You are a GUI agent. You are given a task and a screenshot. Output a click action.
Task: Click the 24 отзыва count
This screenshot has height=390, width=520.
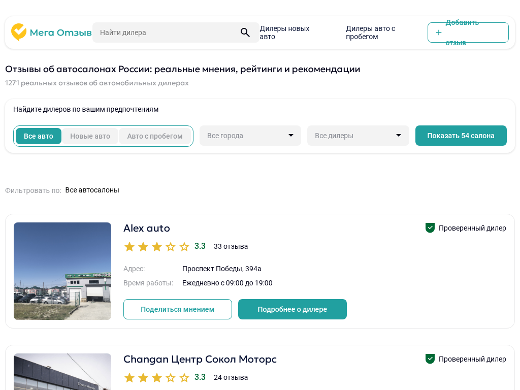[x=231, y=377]
